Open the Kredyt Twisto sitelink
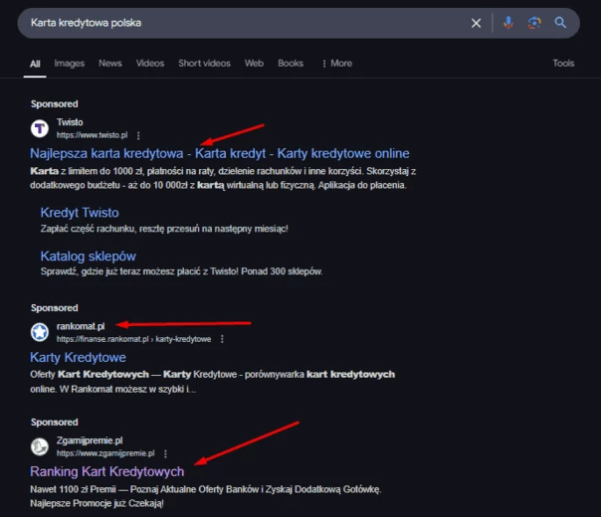This screenshot has height=517, width=601. coord(80,213)
